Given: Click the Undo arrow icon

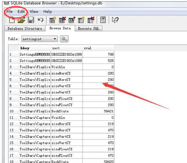Looking at the screenshot, I should tap(40, 20).
